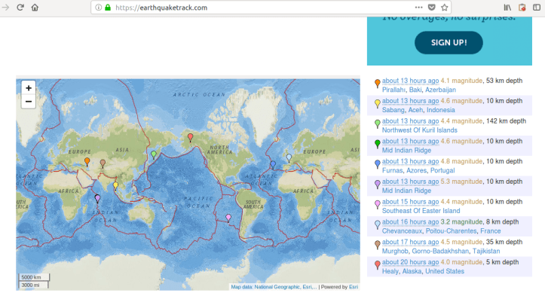Open the Northwest Of Kuril Islands link
545x296 pixels.
coord(420,130)
